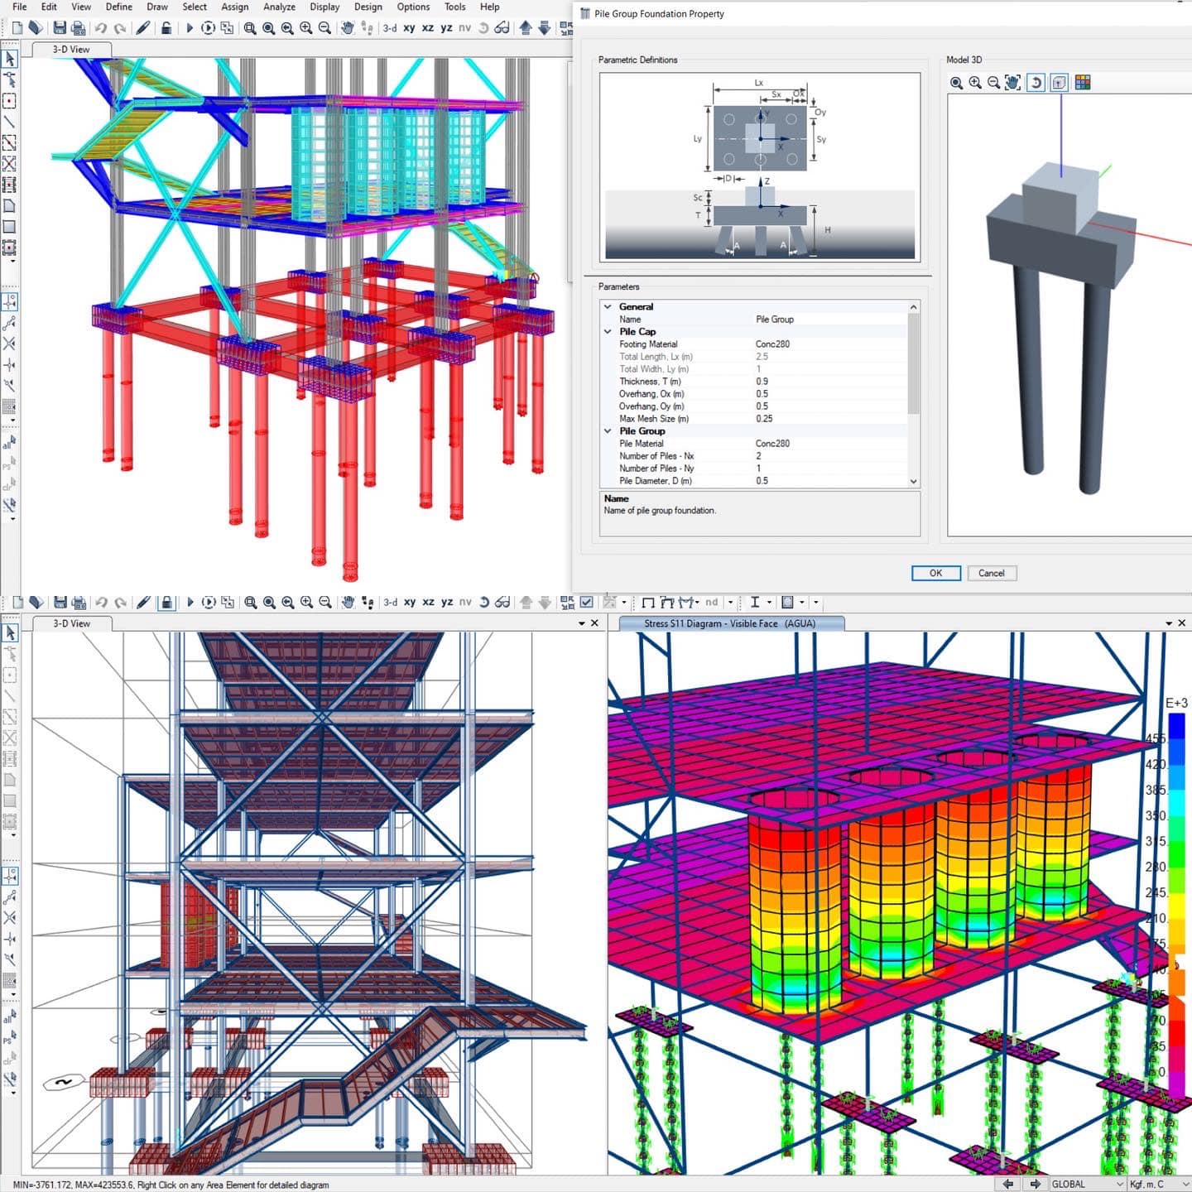The width and height of the screenshot is (1192, 1192).
Task: Click the Print icon under the menu bar
Action: [x=79, y=28]
